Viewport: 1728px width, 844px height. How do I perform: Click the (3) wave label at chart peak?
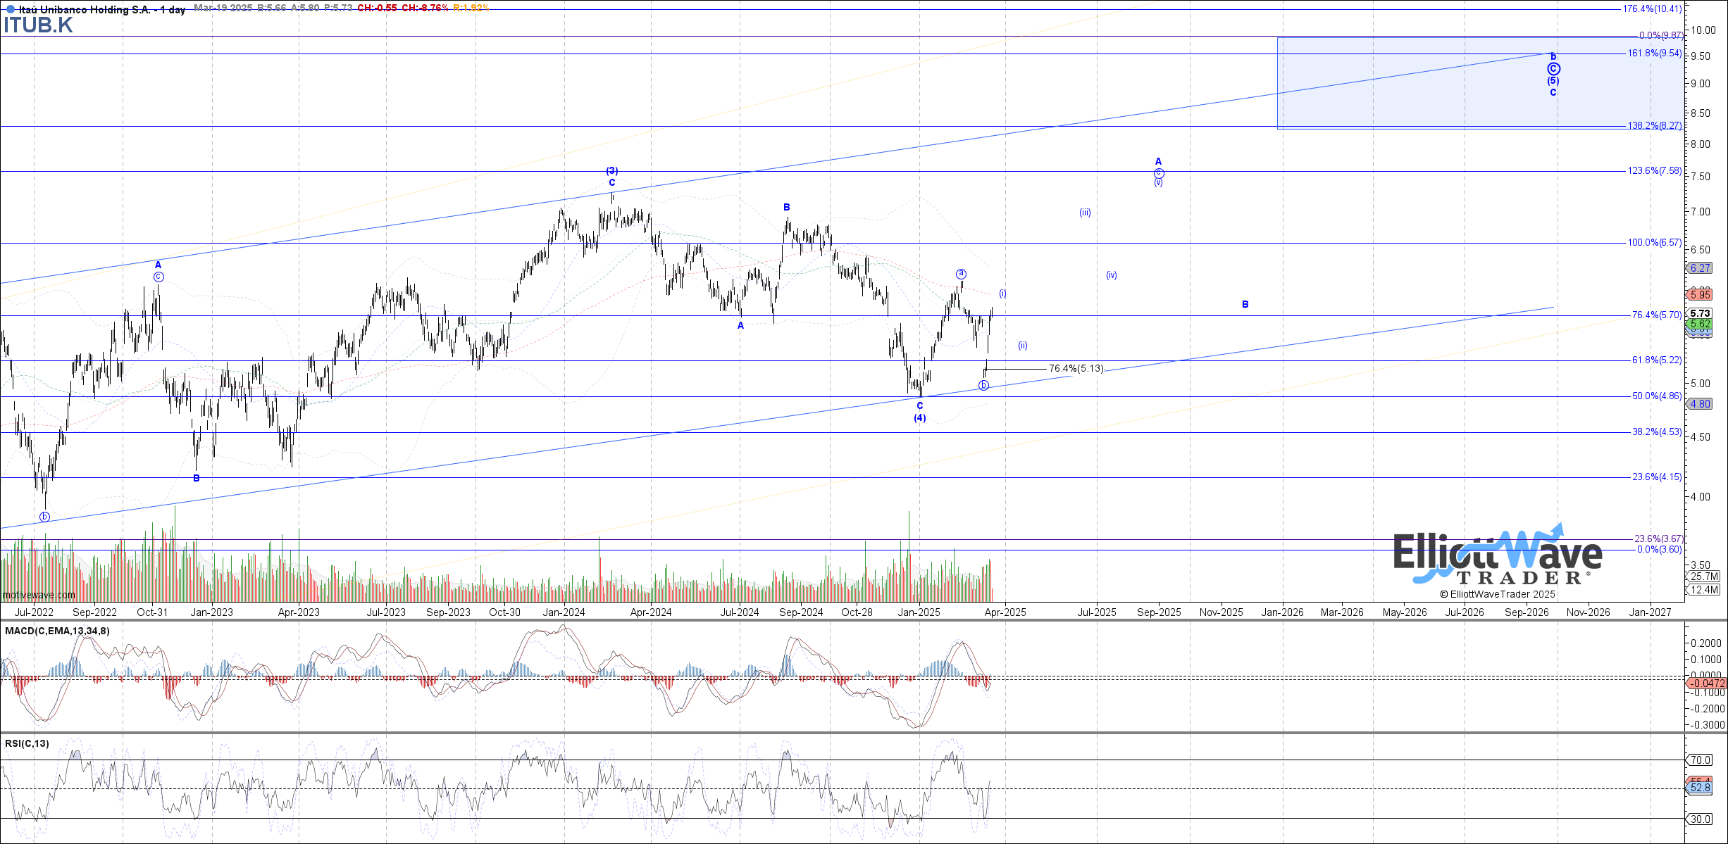(612, 170)
